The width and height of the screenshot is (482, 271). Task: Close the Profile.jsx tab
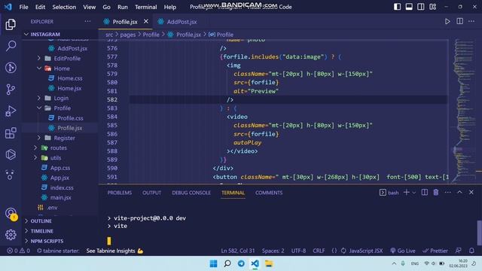coord(146,21)
